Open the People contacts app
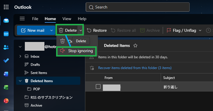Image resolution: width=213 pixels, height=111 pixels. (6, 47)
